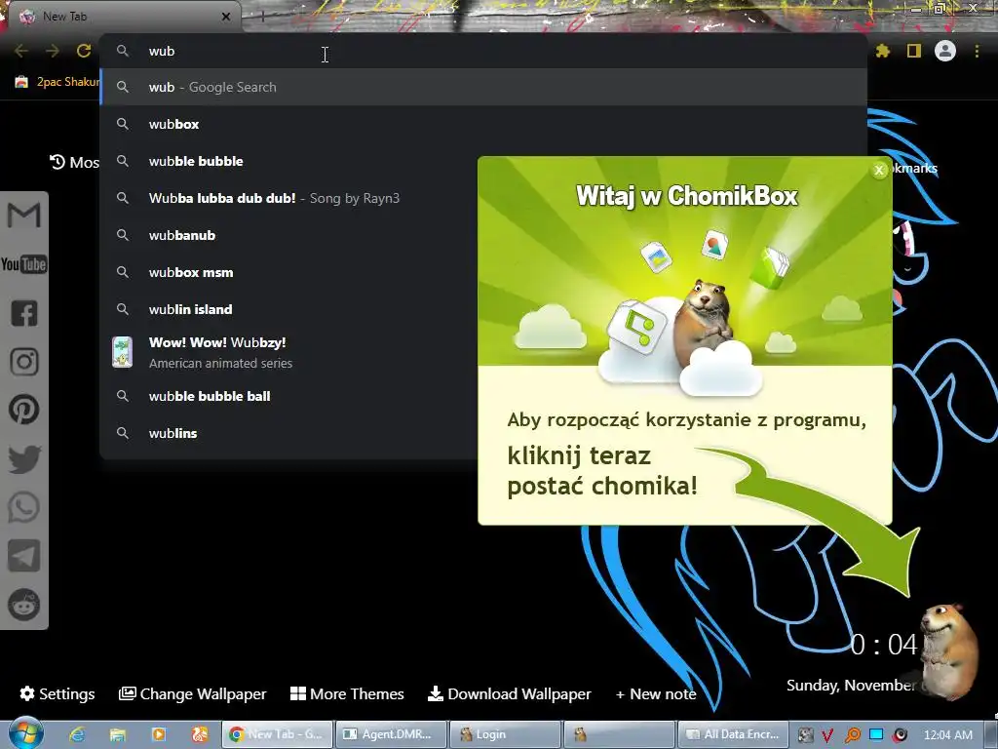The height and width of the screenshot is (749, 998).
Task: Reload the current page
Action: [84, 51]
